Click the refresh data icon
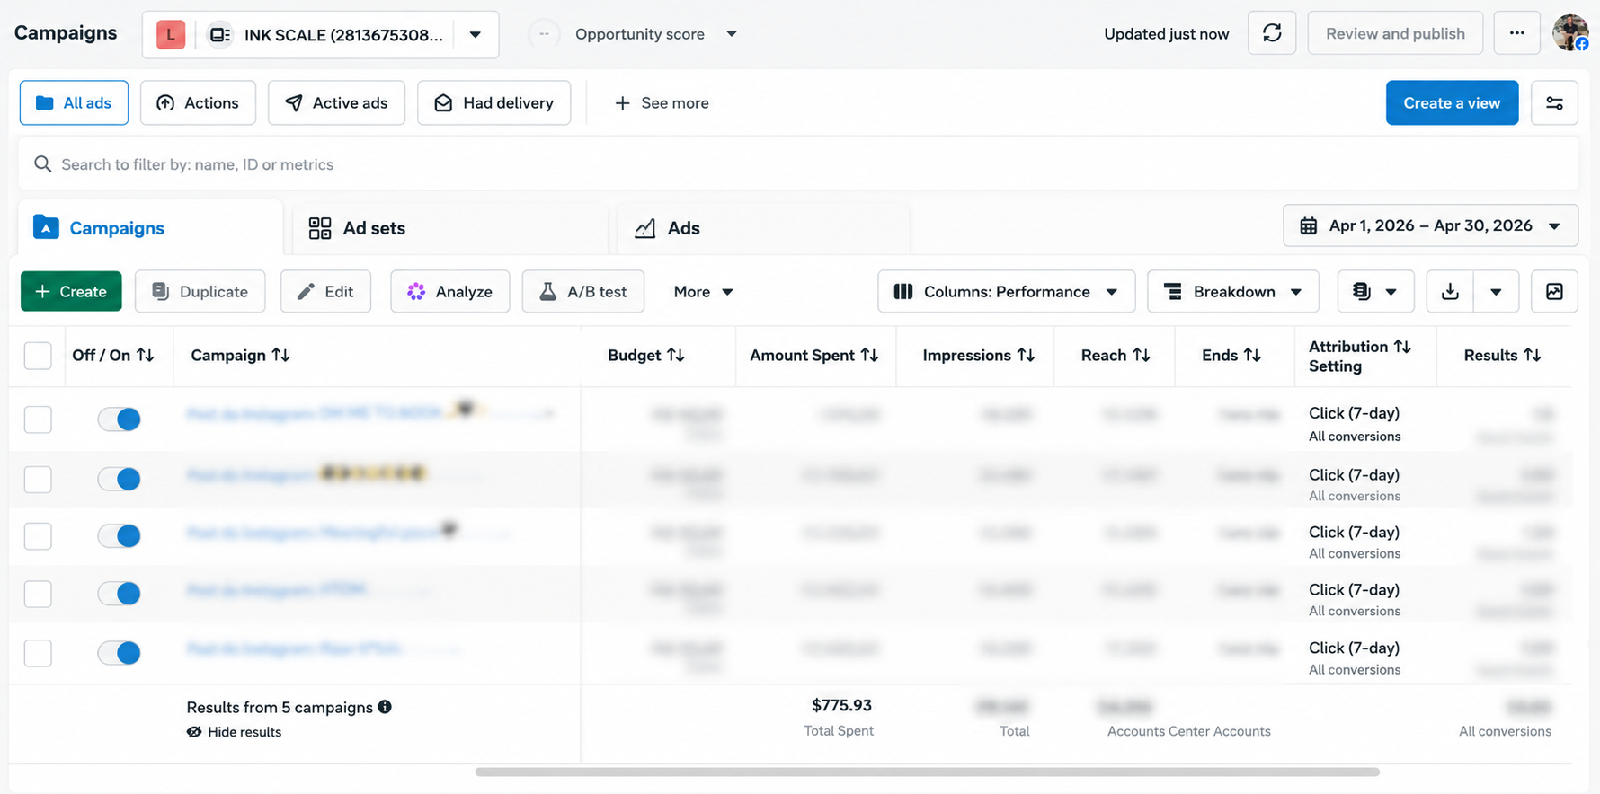 (x=1272, y=33)
